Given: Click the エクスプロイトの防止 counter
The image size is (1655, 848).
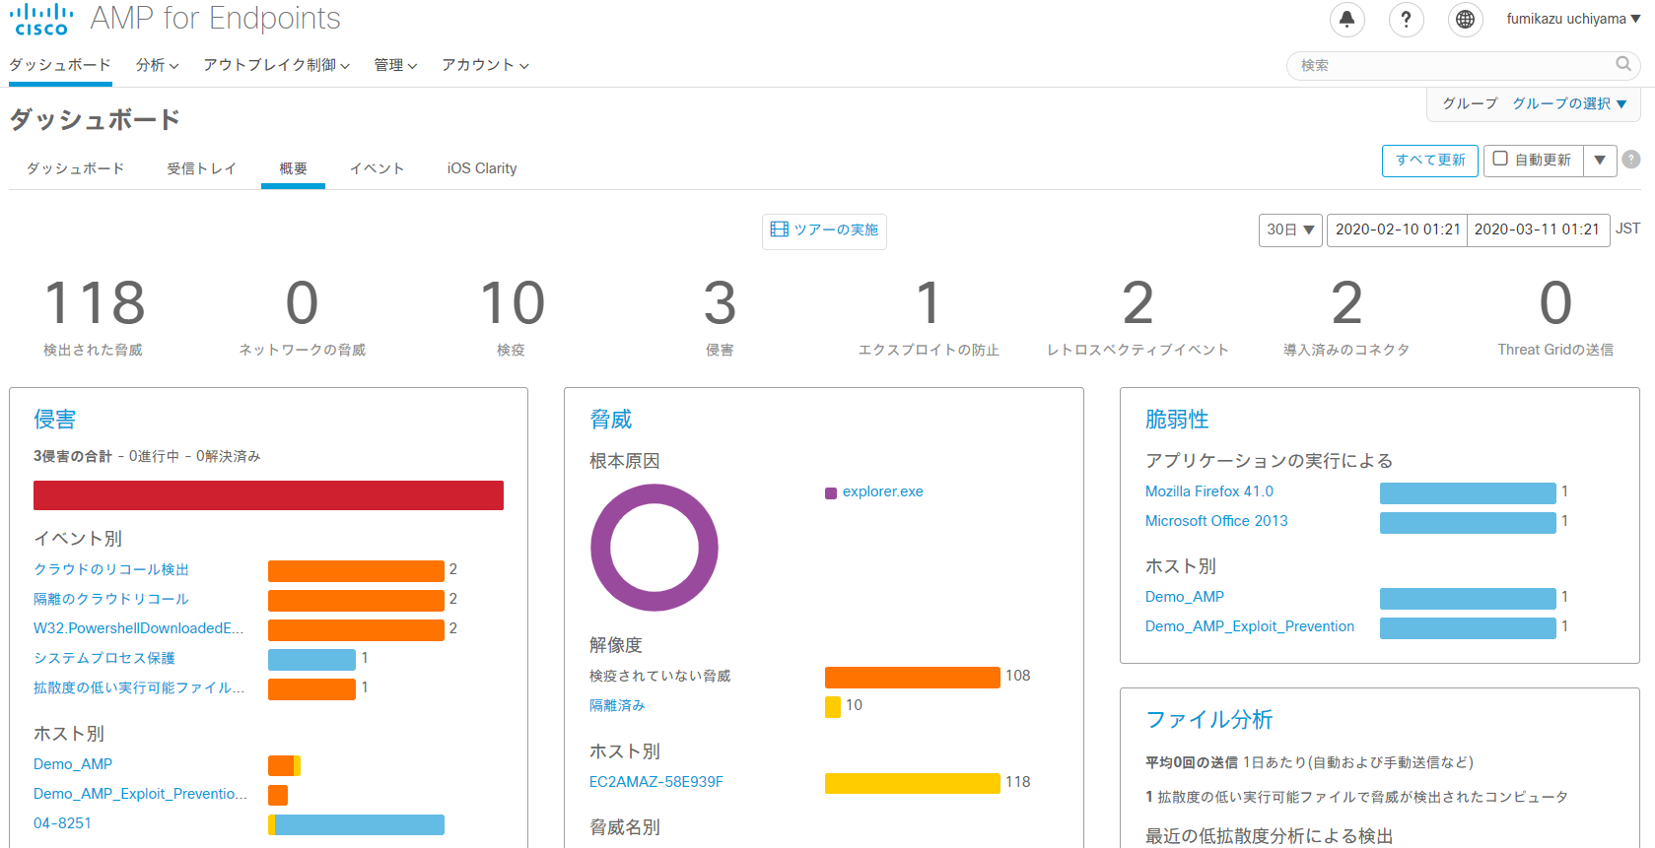Looking at the screenshot, I should (x=929, y=315).
